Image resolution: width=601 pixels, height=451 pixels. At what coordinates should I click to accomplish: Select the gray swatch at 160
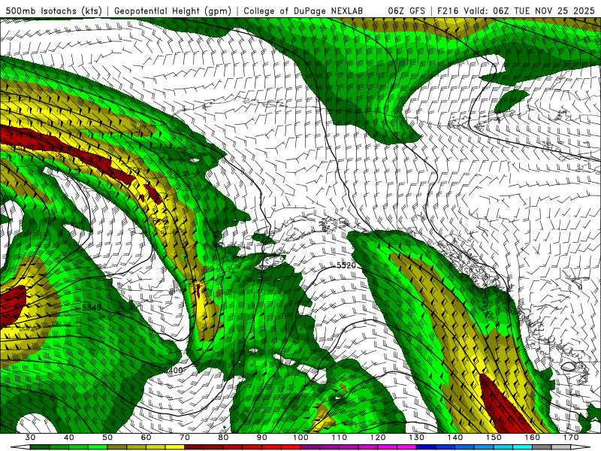coord(542,447)
